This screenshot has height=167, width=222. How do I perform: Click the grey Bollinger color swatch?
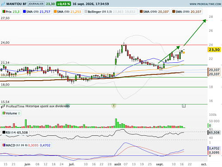(x=86, y=12)
